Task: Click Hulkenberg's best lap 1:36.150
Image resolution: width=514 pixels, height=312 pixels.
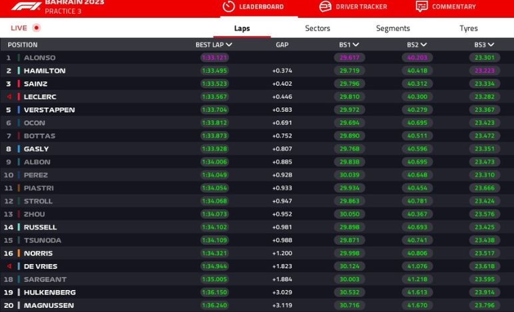Action: [x=214, y=292]
